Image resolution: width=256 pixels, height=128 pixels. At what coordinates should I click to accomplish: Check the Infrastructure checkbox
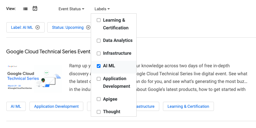[99, 53]
